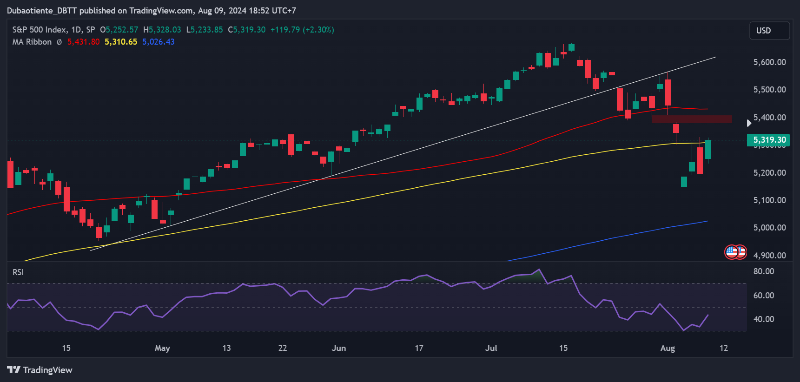Click the 4,900.00 price axis label
This screenshot has height=382, width=800.
click(770, 256)
